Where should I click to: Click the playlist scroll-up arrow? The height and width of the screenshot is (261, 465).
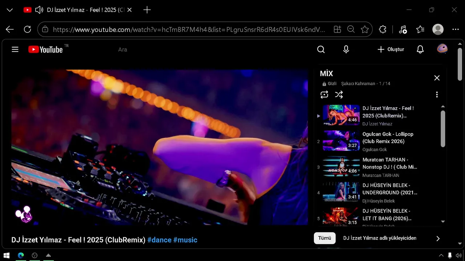coord(443,107)
